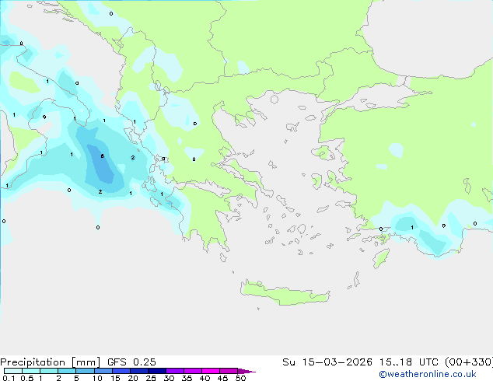This screenshot has height=381, width=493.
Task: Click the legend label "10"
Action: tap(97, 378)
